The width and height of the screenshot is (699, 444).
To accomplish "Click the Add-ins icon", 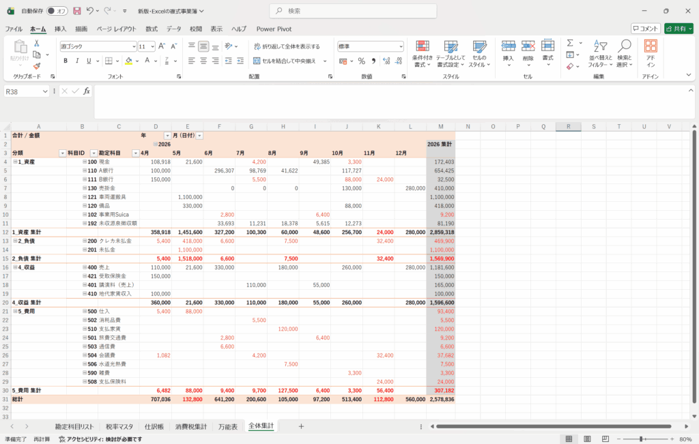I will 651,53.
